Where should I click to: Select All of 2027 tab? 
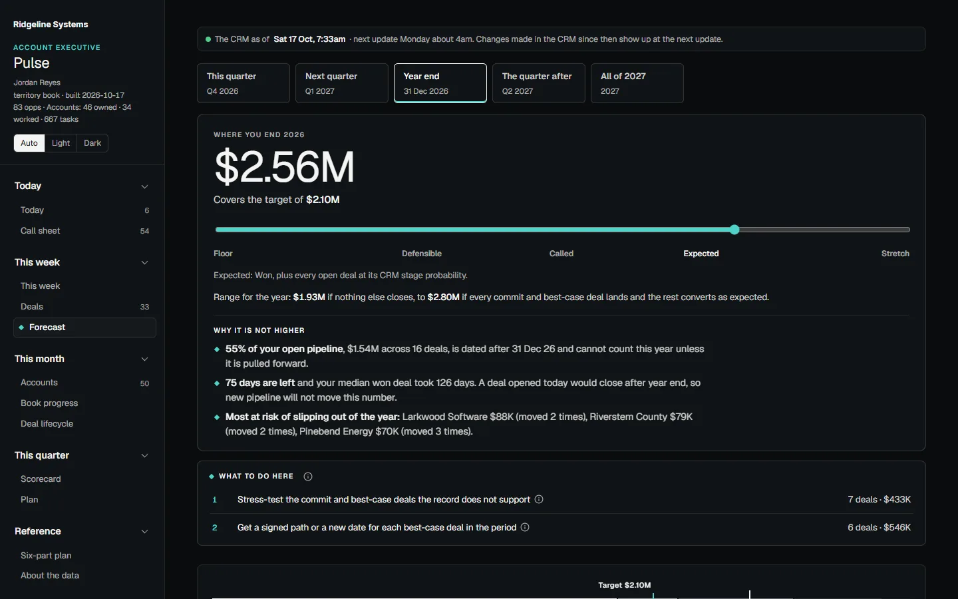click(637, 83)
